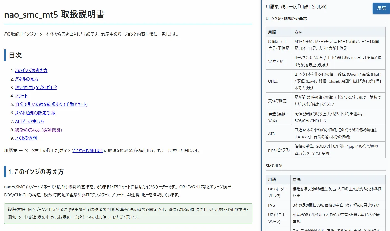Go to 自分で引いた線を監視する (手動アラート)
This screenshot has height=231, width=390.
point(51,104)
